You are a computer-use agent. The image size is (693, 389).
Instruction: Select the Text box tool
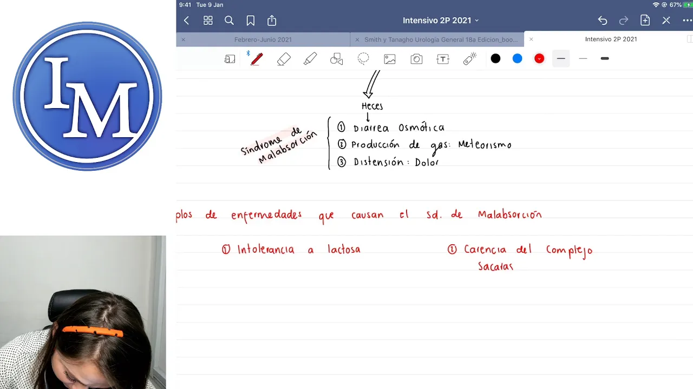coord(443,59)
